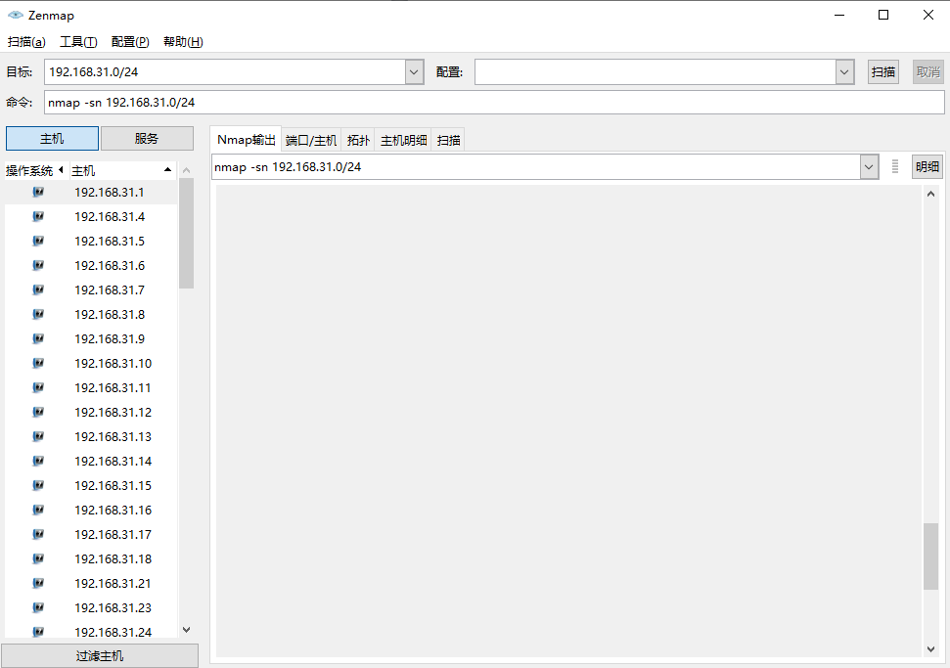950x668 pixels.
Task: Click the OS icon beside host 192.168.31.15
Action: pyautogui.click(x=38, y=485)
